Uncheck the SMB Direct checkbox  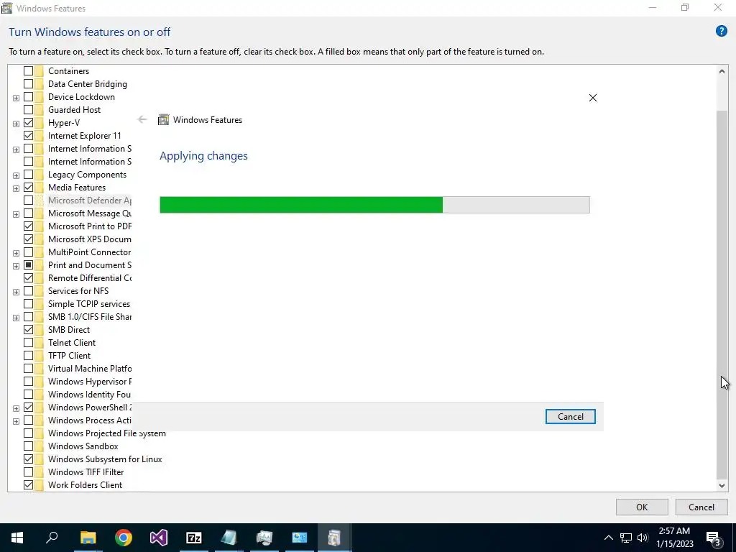28,329
